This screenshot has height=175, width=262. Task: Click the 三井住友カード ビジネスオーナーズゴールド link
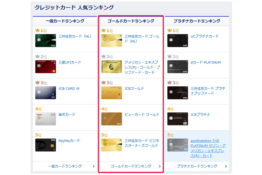(x=142, y=143)
